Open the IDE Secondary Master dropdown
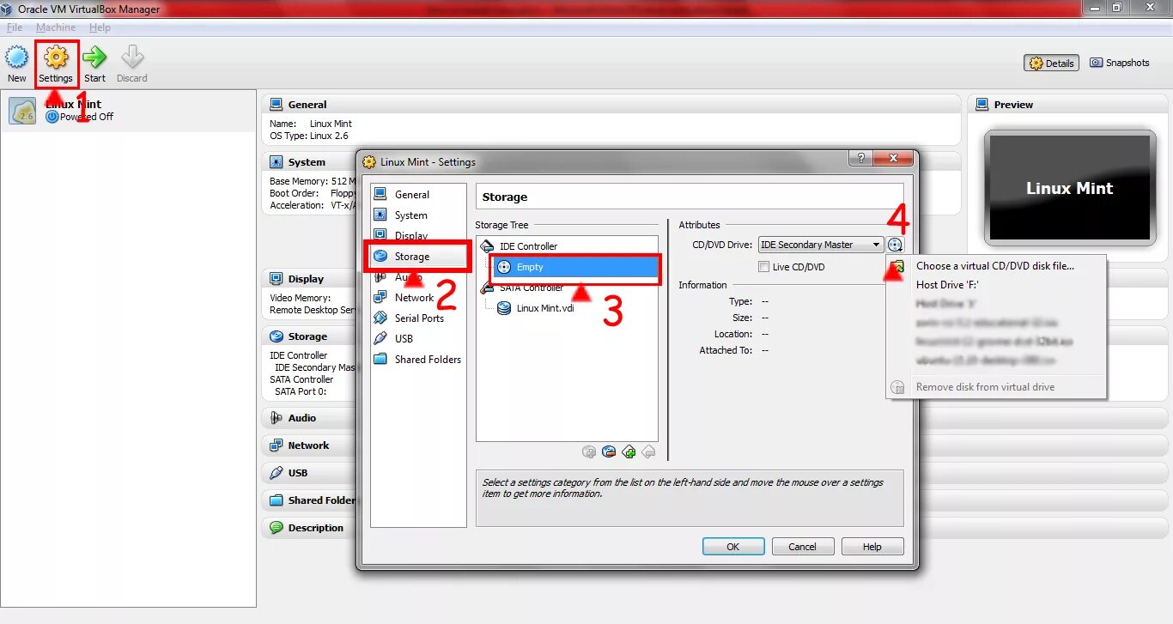1173x624 pixels. [821, 245]
